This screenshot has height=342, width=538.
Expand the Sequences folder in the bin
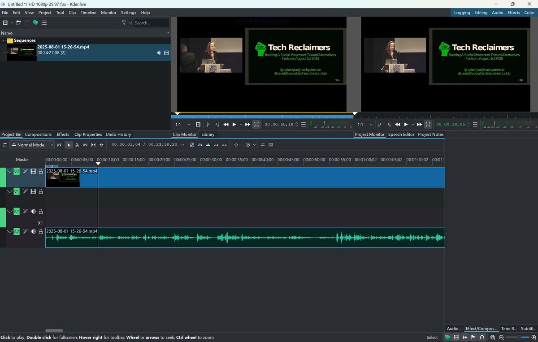click(3, 40)
